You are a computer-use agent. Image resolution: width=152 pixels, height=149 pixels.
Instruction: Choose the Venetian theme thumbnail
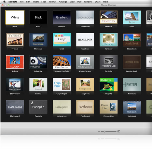[109, 17]
